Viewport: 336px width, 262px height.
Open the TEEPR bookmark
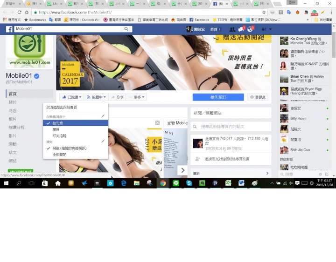coord(228,20)
